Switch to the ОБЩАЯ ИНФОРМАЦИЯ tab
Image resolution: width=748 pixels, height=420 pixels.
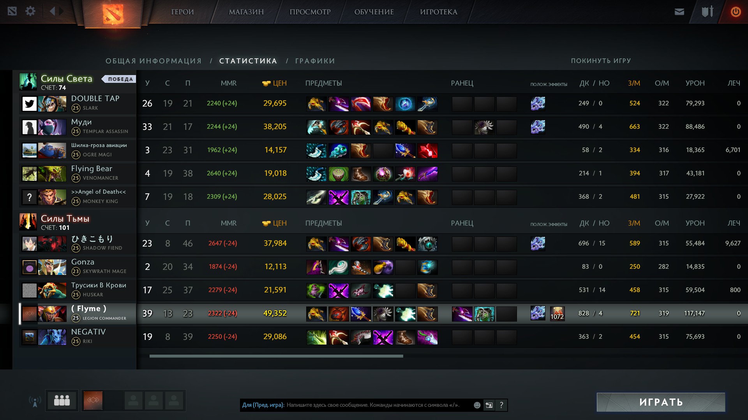coord(153,61)
